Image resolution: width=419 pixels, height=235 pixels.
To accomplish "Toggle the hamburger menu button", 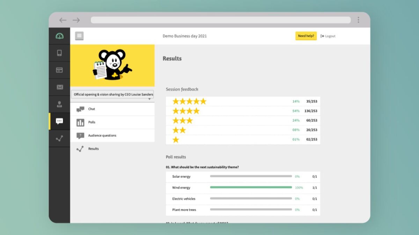I will pos(79,36).
